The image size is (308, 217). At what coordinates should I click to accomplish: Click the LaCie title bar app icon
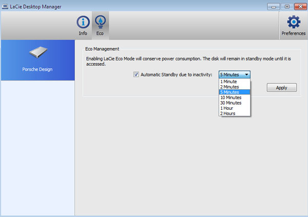(5, 6)
